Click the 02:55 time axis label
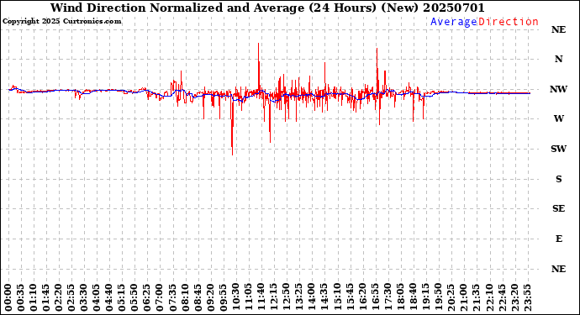580x315 pixels. (x=71, y=298)
